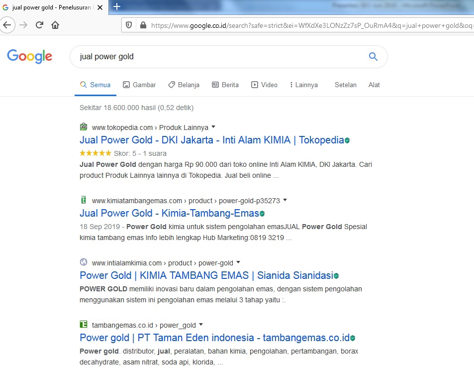Switch to the Video tab

point(264,85)
